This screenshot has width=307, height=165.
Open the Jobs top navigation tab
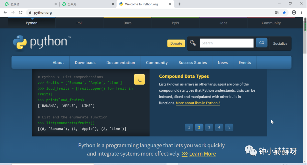click(223, 23)
